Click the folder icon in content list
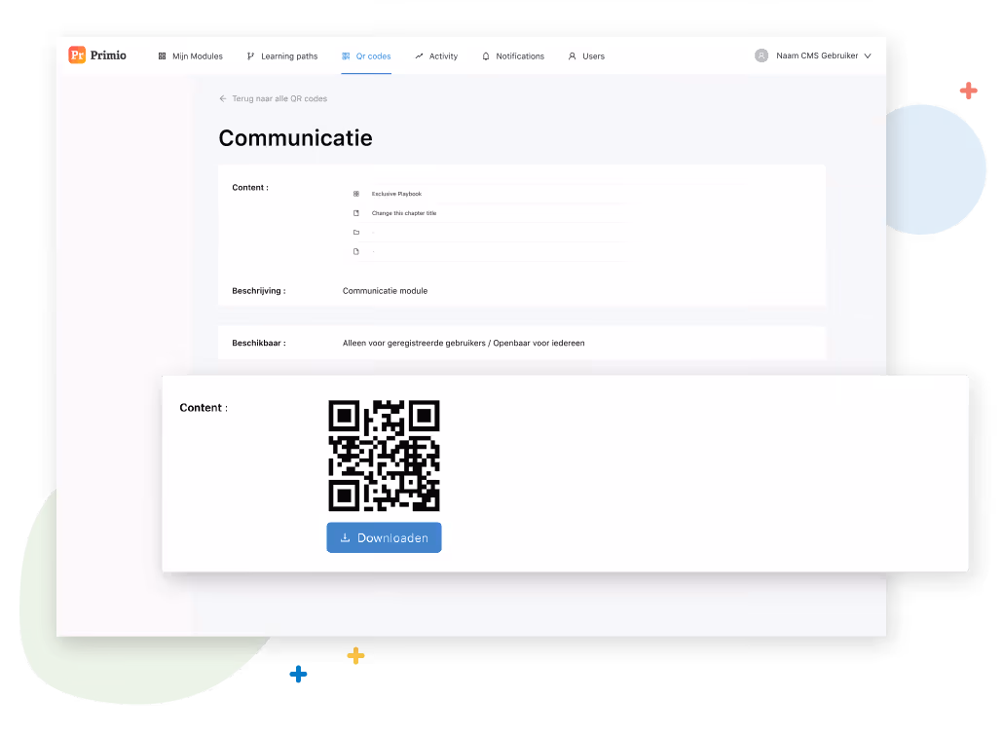 pyautogui.click(x=356, y=233)
